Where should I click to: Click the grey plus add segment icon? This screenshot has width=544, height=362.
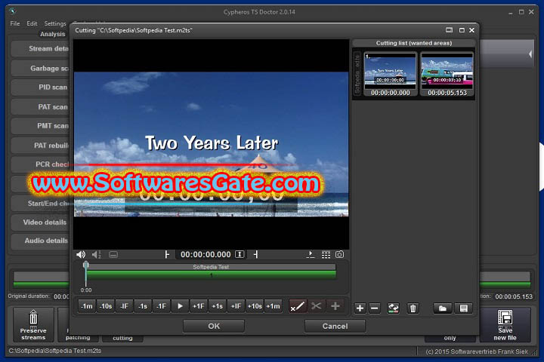point(335,306)
